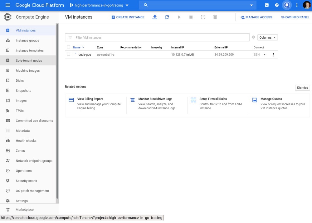Click the Snapshots sidebar icon
Viewport: 312px width, 223px height.
pyautogui.click(x=8, y=91)
